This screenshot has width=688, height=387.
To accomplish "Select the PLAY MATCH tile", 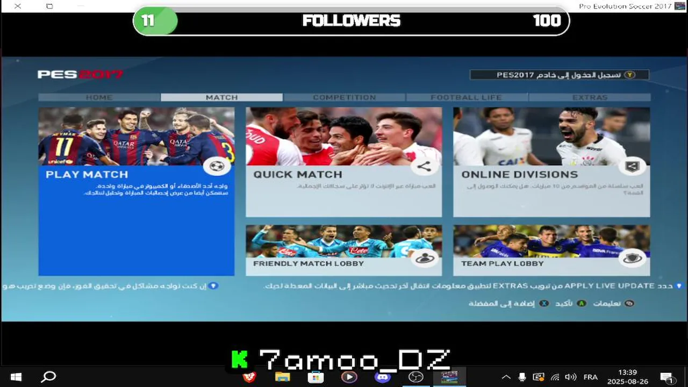I will (137, 191).
